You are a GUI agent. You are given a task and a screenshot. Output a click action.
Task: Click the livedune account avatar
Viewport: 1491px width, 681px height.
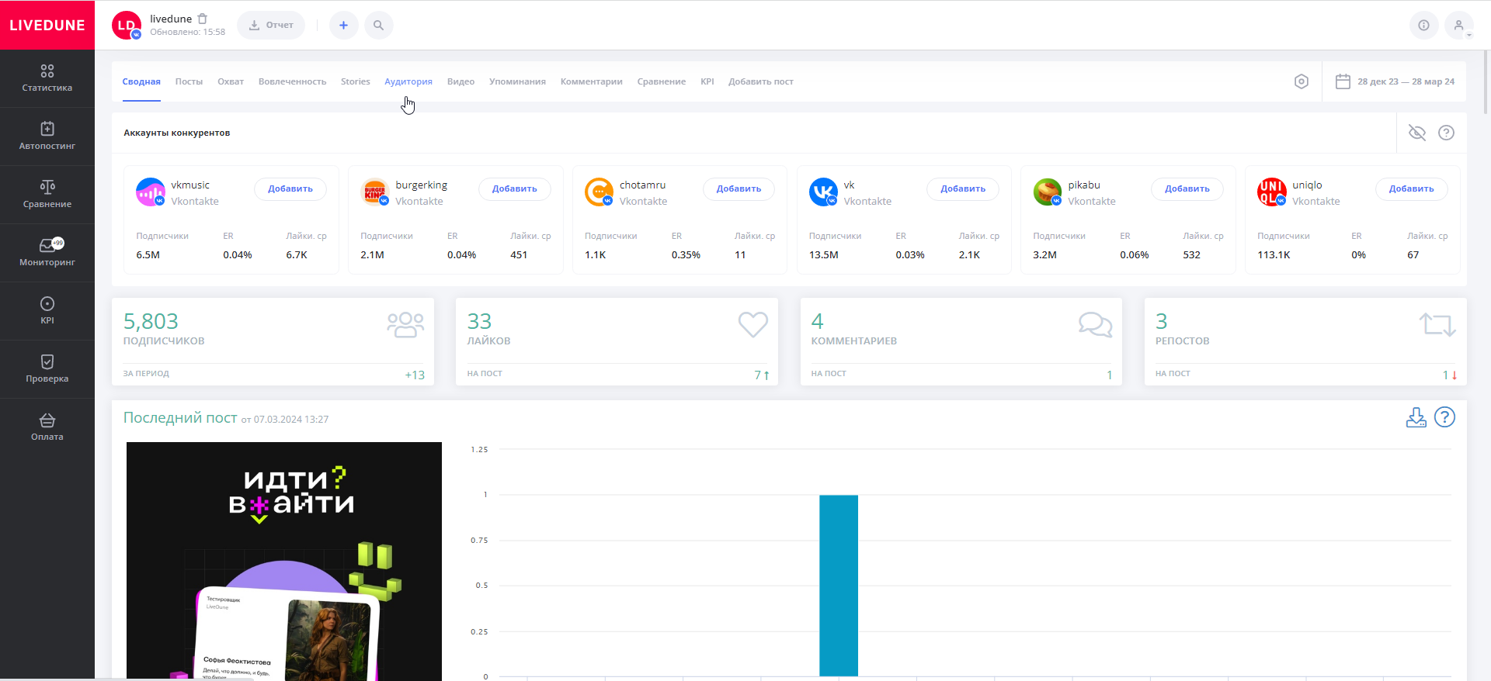point(127,26)
